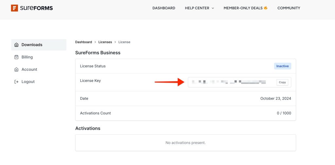
Task: Click the SureForms orange logo icon
Action: coord(14,8)
